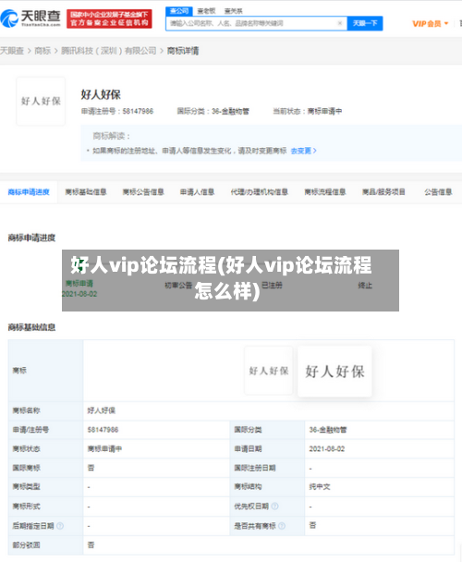Viewport: 462px width, 562px height.
Task: Open the small 好人好保 thumbnail in table
Action: click(x=269, y=371)
